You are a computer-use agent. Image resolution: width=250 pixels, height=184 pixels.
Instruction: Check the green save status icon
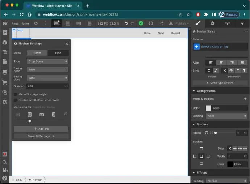point(141,23)
